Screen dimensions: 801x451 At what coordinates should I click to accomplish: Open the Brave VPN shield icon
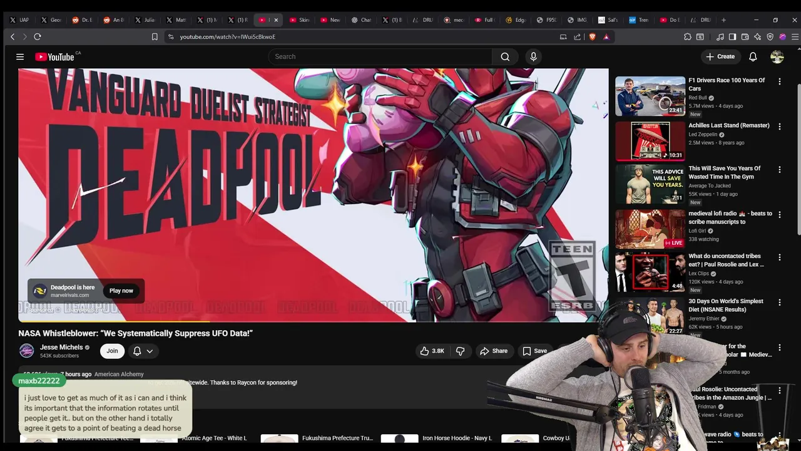pos(770,37)
